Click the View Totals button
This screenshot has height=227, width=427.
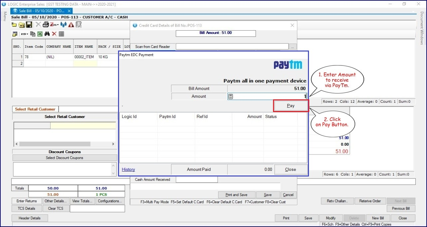tap(82, 201)
